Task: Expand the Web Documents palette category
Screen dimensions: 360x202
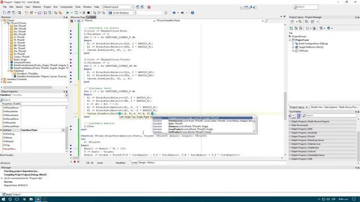Action: coord(290,125)
